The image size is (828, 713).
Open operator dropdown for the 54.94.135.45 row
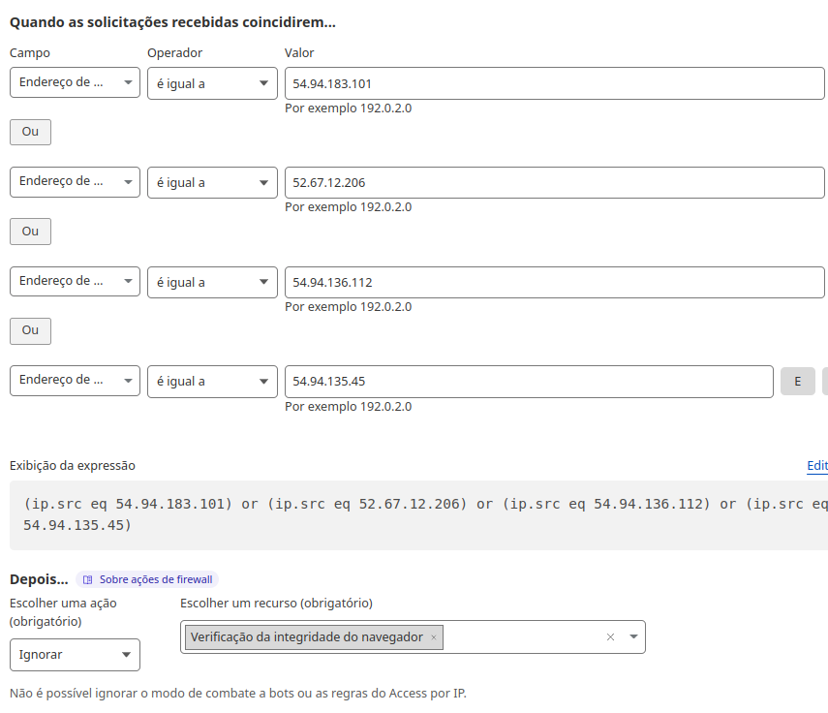(x=212, y=382)
